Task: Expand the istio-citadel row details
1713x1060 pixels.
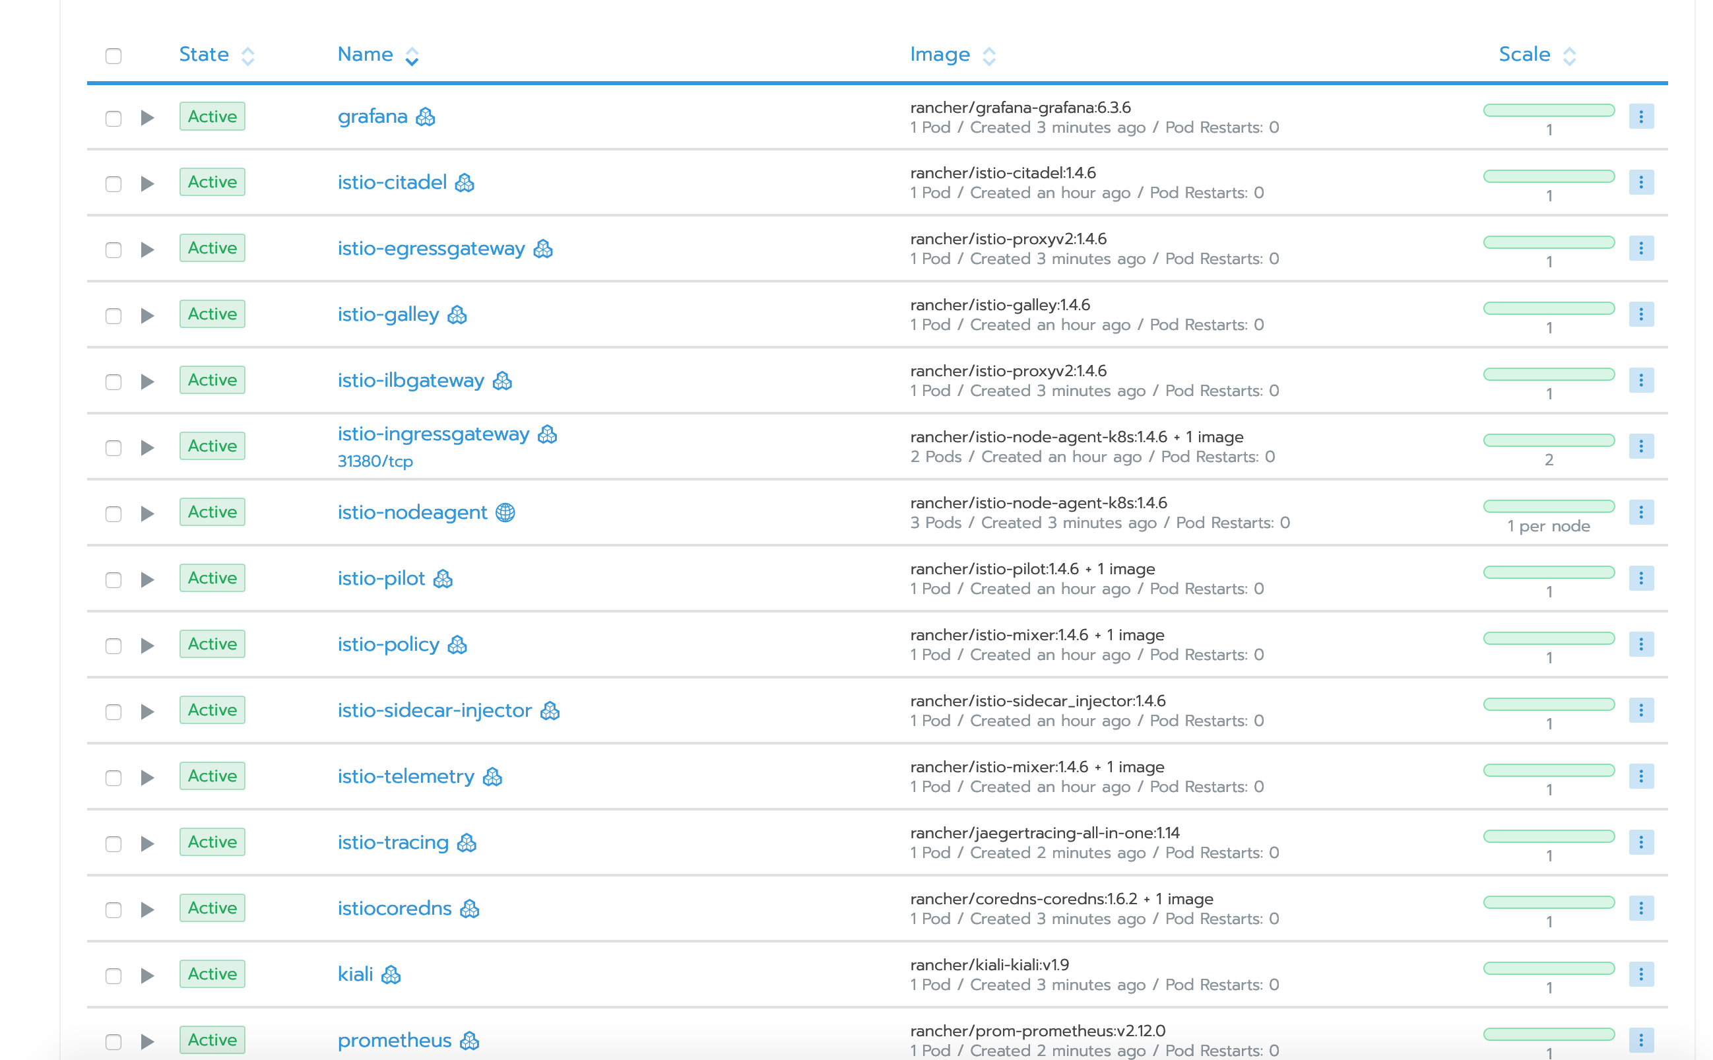Action: click(147, 182)
